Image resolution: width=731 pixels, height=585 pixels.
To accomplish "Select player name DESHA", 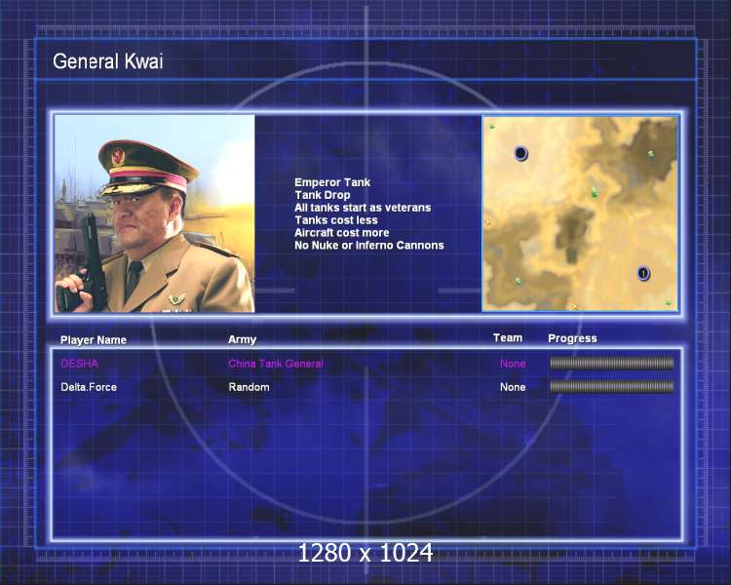I will tap(79, 364).
